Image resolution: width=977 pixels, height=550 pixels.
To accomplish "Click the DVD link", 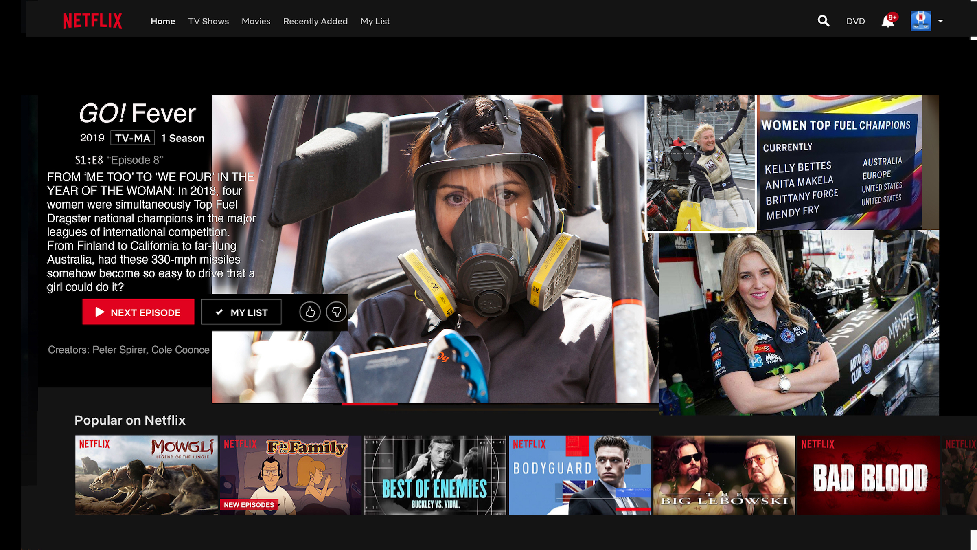I will coord(855,21).
